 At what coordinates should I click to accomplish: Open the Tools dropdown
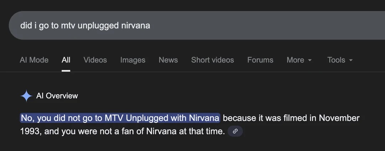click(x=340, y=60)
